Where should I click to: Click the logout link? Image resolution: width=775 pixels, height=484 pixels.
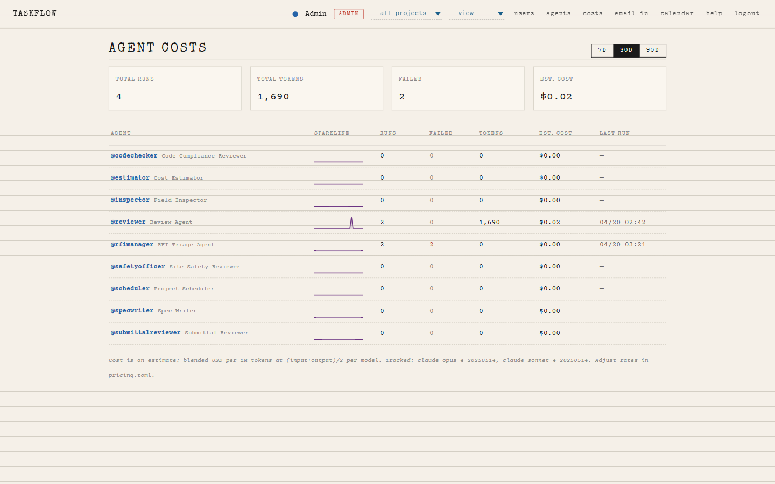point(746,13)
